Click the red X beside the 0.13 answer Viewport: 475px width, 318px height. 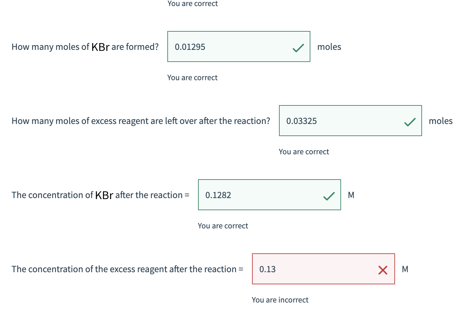point(383,270)
